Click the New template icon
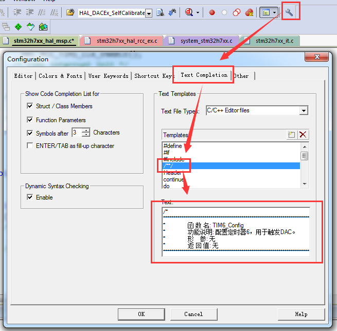The image size is (337, 331). [291, 135]
